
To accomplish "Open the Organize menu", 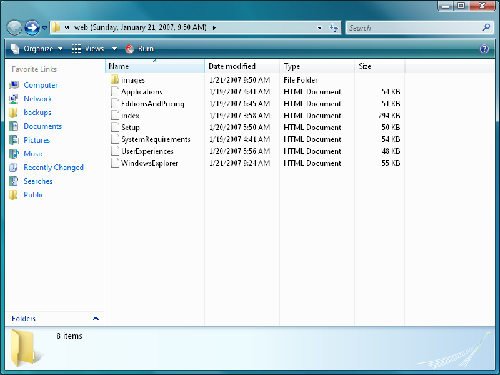I will click(37, 49).
